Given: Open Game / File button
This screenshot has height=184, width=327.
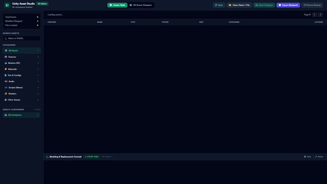Looking at the screenshot, I should pyautogui.click(x=239, y=5).
